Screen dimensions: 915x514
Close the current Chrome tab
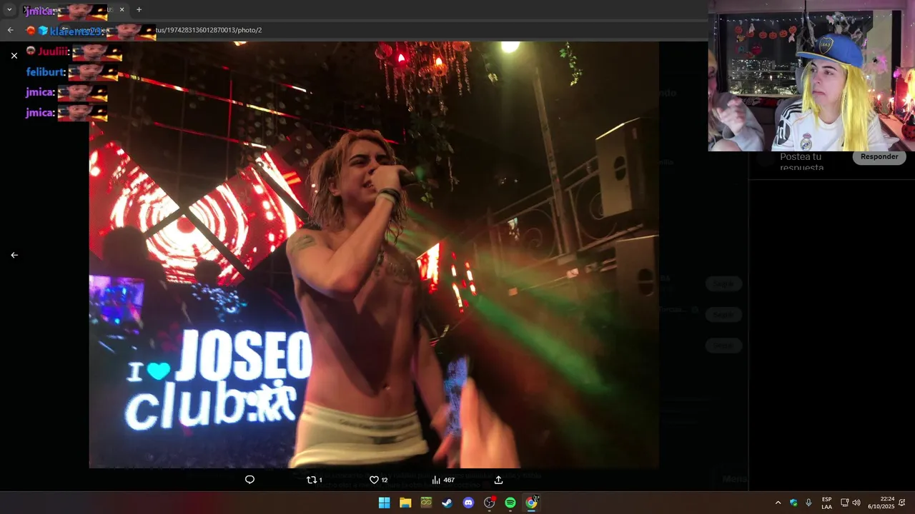pos(122,10)
